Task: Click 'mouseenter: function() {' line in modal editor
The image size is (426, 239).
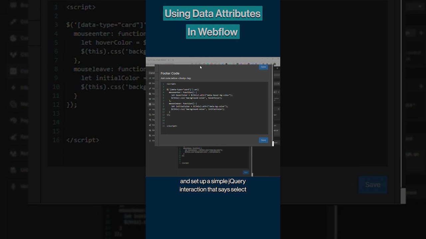Action: coord(183,92)
